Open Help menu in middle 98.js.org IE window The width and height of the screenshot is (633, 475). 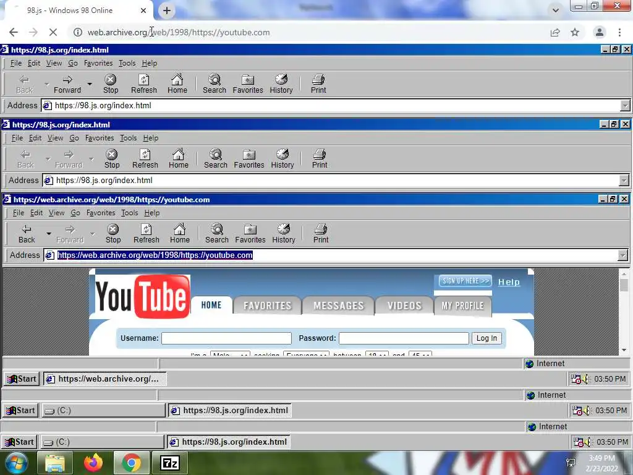(151, 138)
